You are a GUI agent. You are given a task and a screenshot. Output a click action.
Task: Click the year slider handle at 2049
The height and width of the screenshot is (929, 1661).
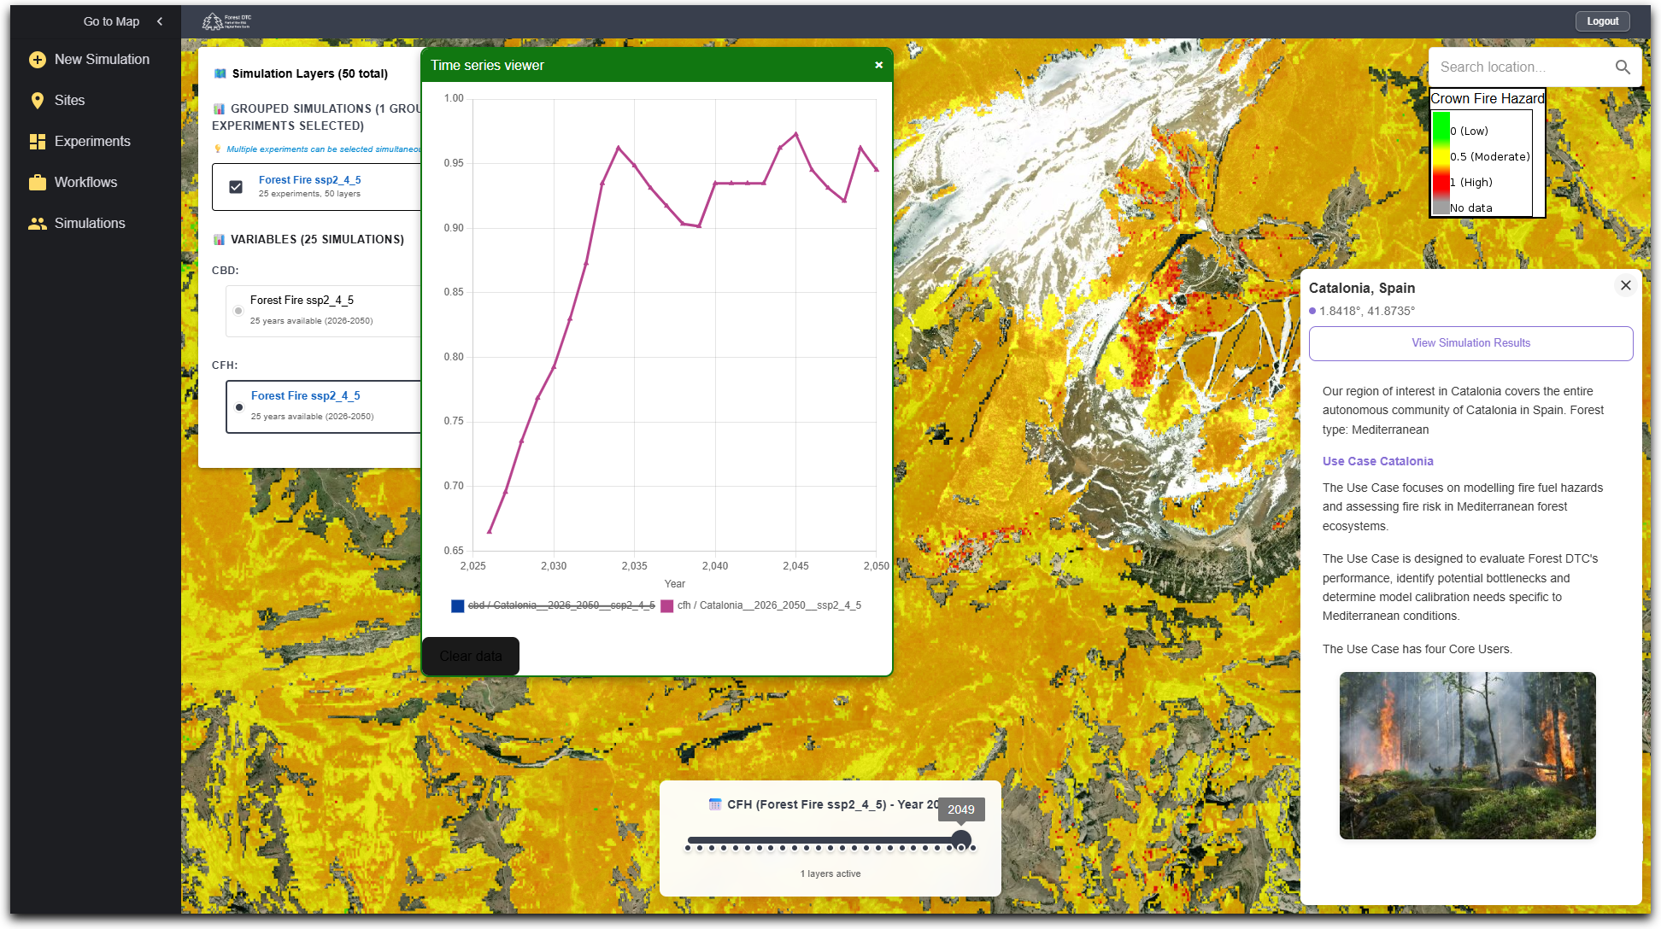coord(961,840)
